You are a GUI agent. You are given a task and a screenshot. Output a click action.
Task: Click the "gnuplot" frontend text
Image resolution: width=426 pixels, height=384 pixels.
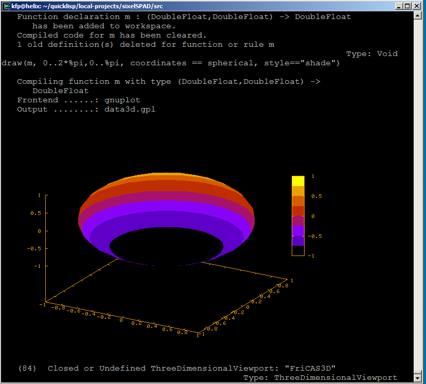pyautogui.click(x=122, y=100)
